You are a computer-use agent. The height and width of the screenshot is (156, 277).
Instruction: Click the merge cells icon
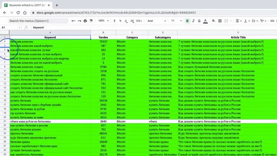[226, 21]
